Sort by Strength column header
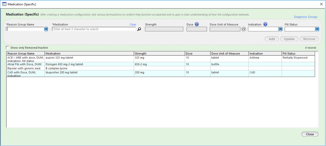The width and height of the screenshot is (326, 146). pos(159,54)
